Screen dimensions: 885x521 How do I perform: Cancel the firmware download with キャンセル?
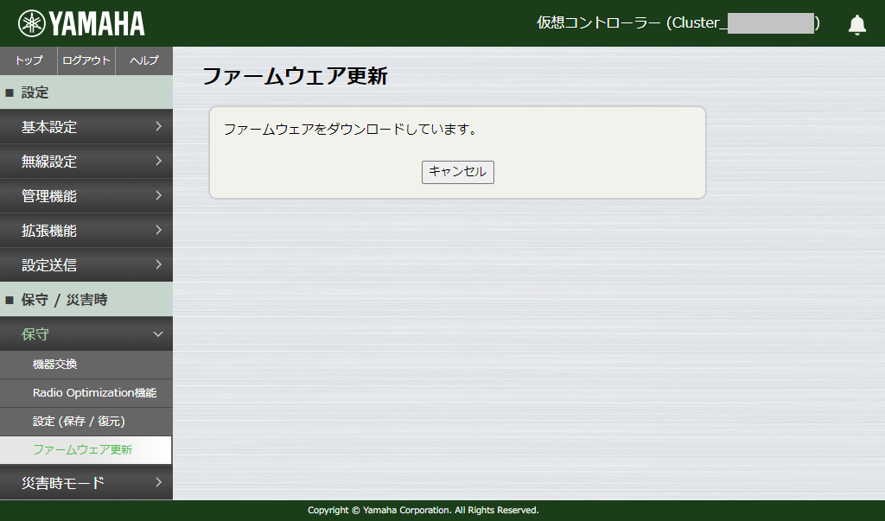tap(457, 172)
